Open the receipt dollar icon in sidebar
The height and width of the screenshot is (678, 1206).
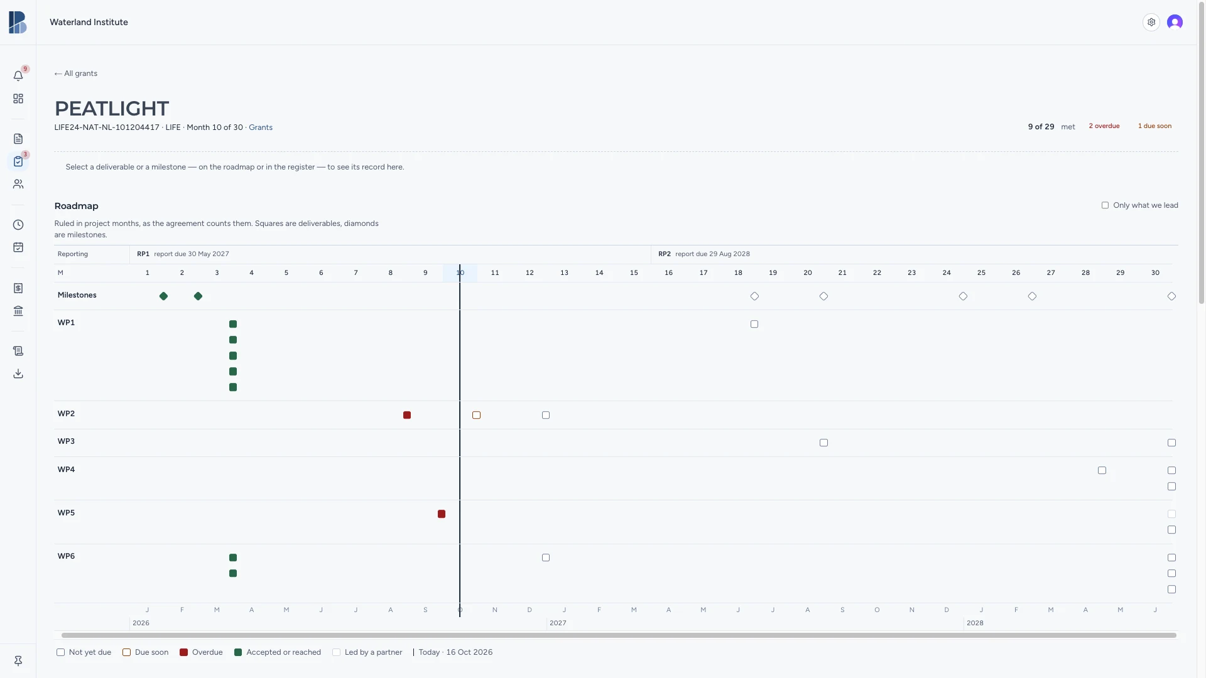[x=18, y=288]
